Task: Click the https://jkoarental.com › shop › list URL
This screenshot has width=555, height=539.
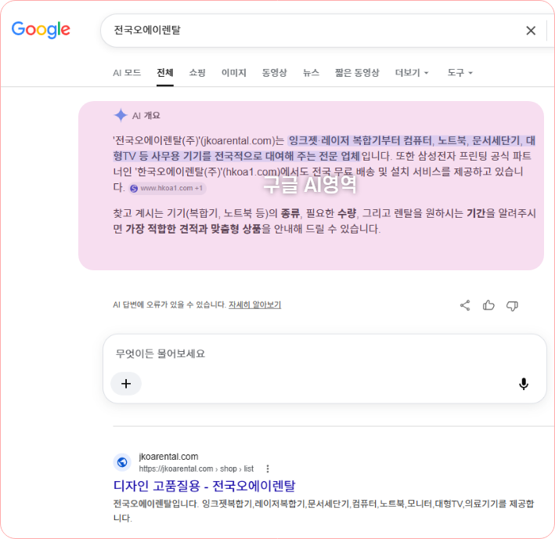Action: pos(196,468)
